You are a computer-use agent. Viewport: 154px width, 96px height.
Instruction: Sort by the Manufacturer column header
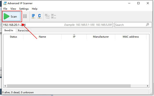101,37
